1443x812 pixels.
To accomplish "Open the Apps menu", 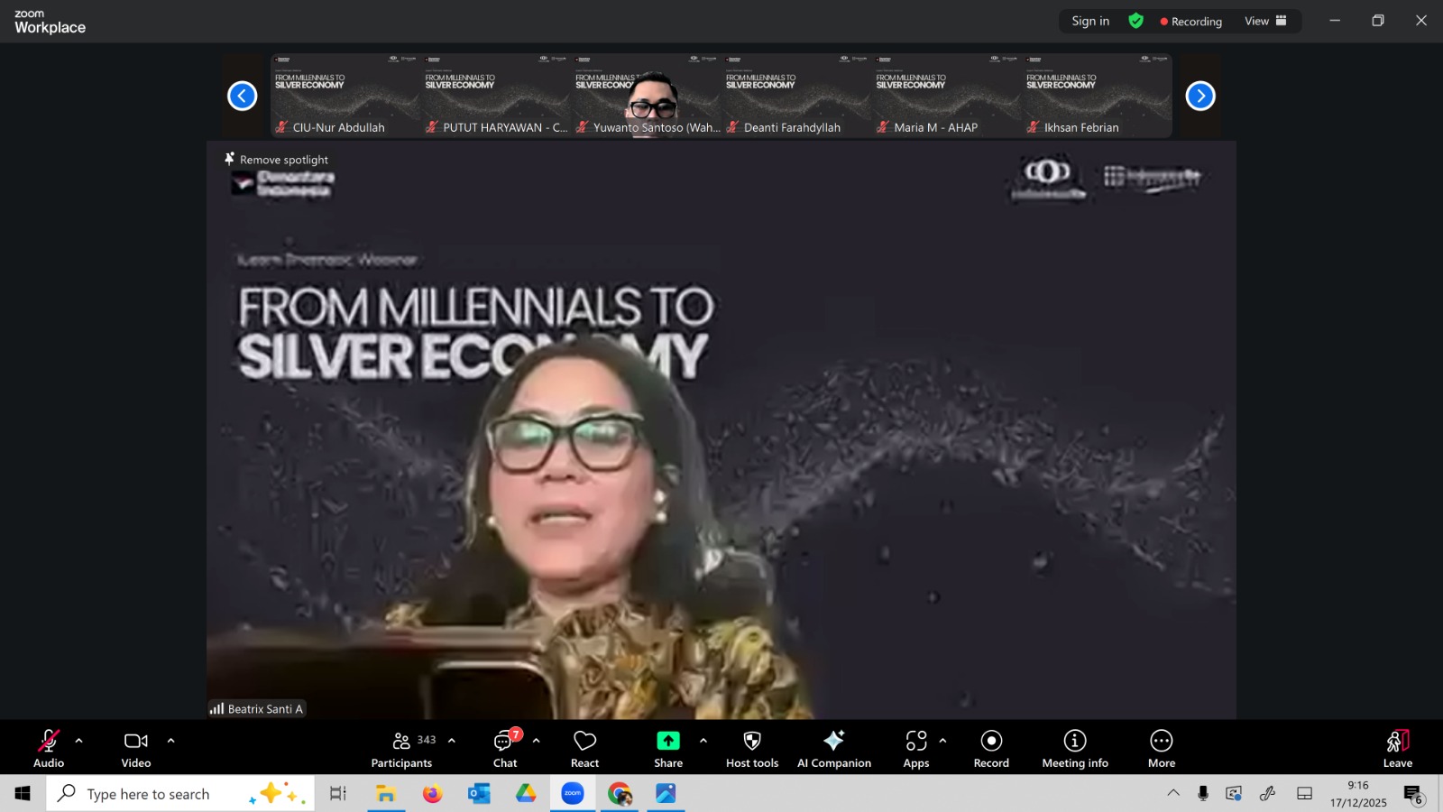I will 915,749.
